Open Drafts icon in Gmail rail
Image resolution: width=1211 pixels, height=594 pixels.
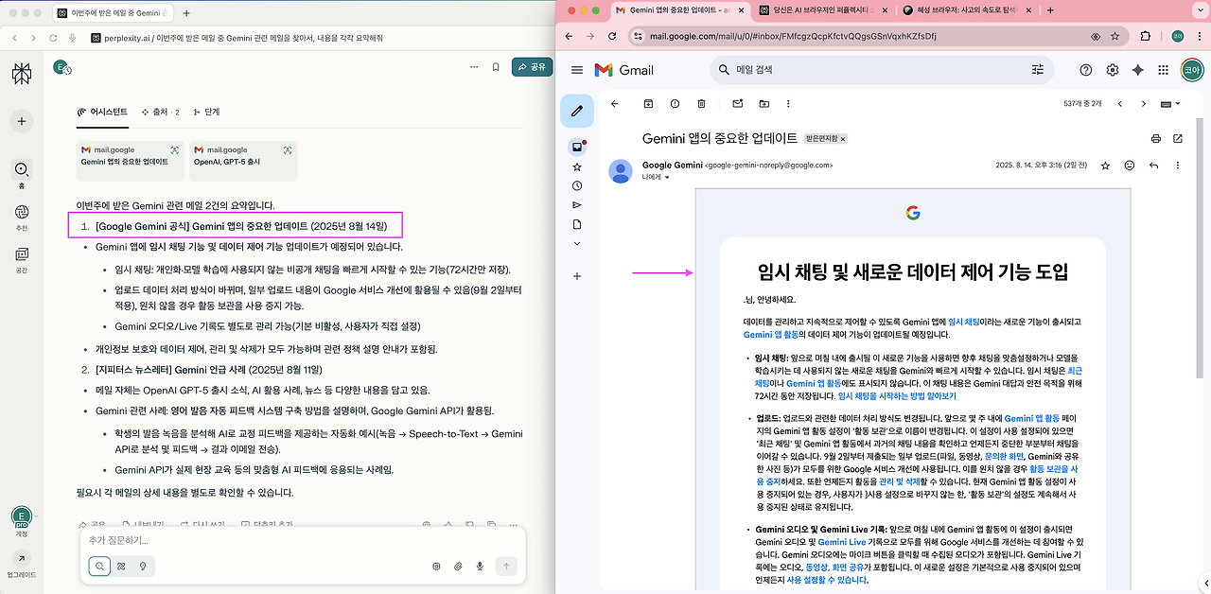pyautogui.click(x=577, y=224)
